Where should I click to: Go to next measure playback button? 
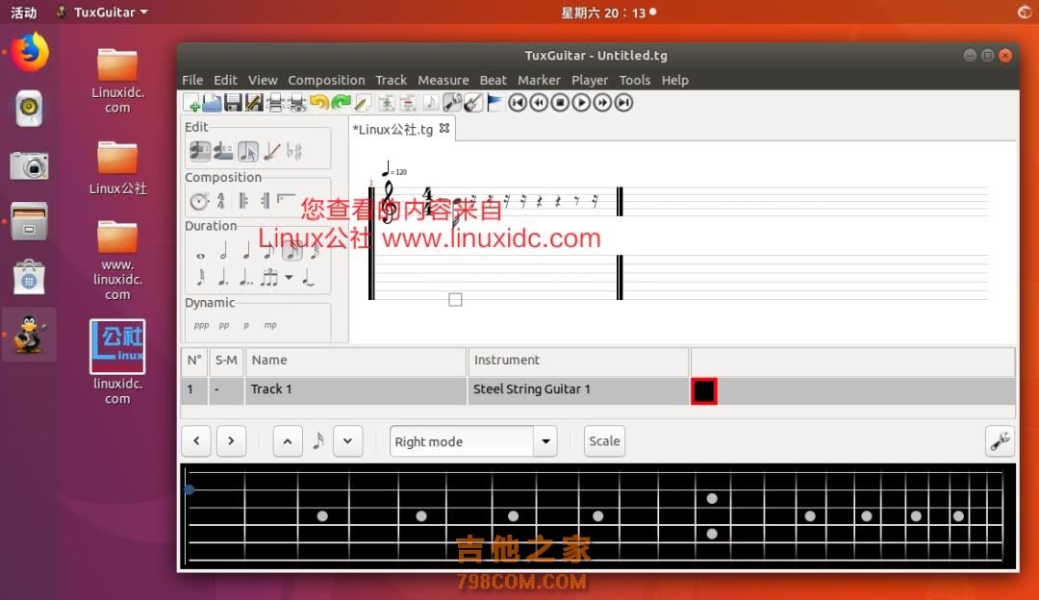602,103
